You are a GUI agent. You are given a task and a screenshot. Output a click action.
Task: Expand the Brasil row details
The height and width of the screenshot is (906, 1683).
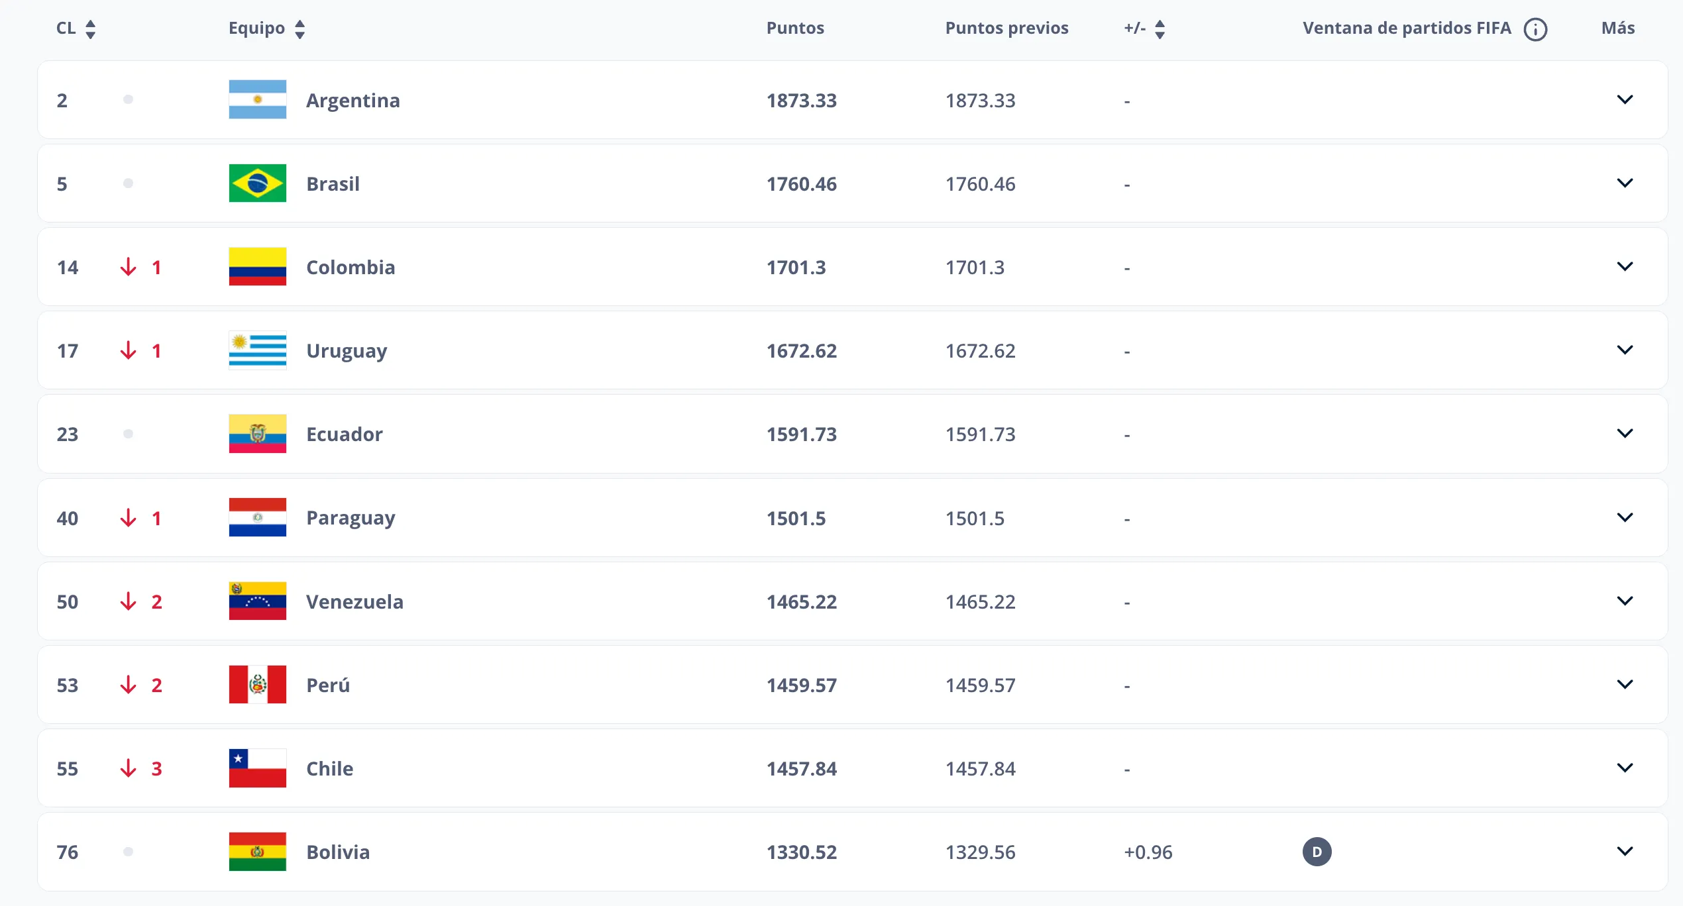[x=1625, y=183]
